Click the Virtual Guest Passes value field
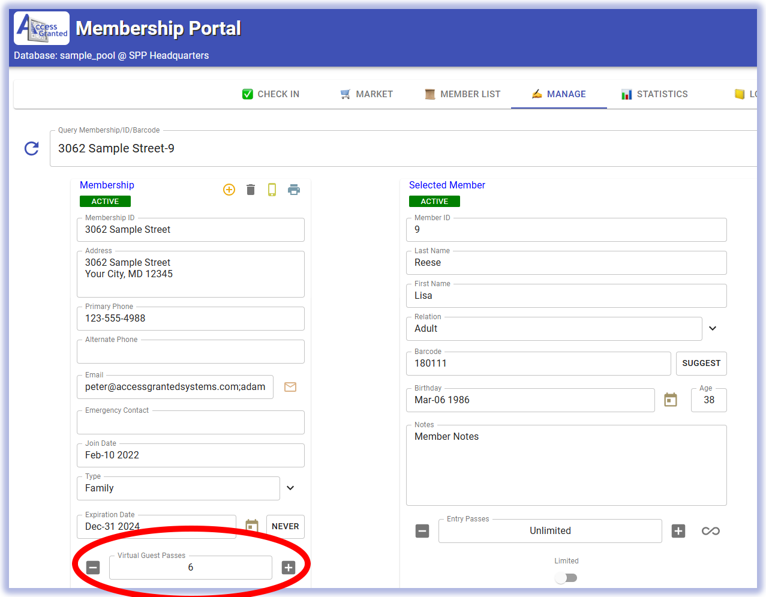Image resolution: width=766 pixels, height=597 pixels. tap(191, 568)
